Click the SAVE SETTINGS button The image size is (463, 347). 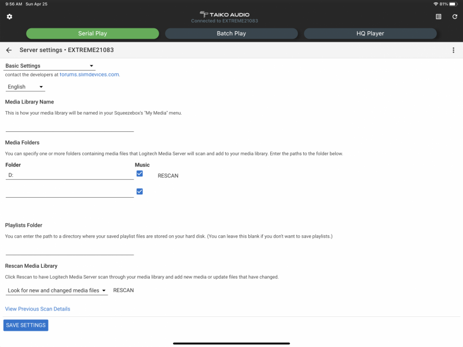[x=25, y=325]
